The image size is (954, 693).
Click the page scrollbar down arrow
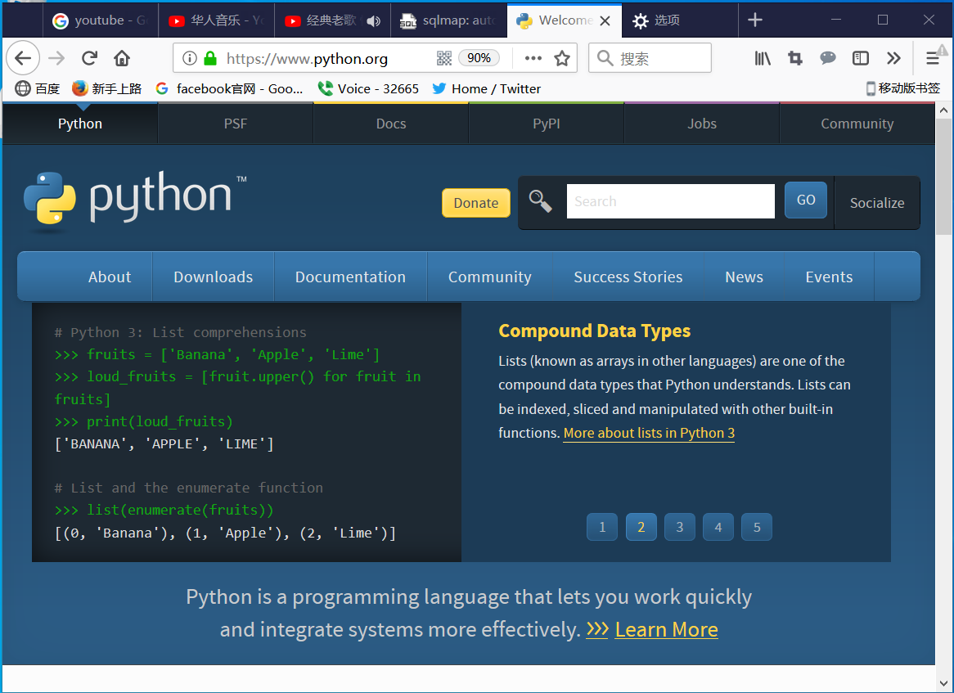pos(943,682)
